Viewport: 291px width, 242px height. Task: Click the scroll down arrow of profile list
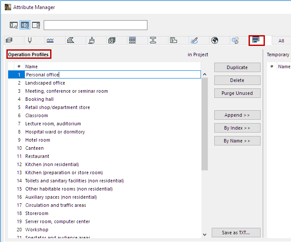(x=205, y=235)
